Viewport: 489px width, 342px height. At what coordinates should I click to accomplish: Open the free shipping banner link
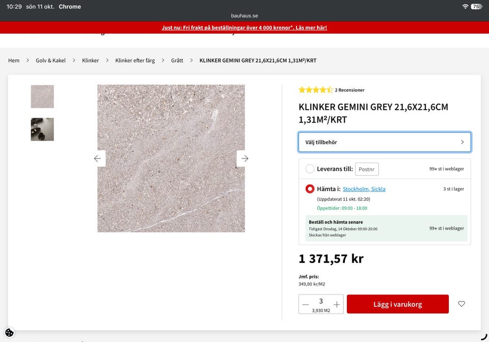coord(244,28)
